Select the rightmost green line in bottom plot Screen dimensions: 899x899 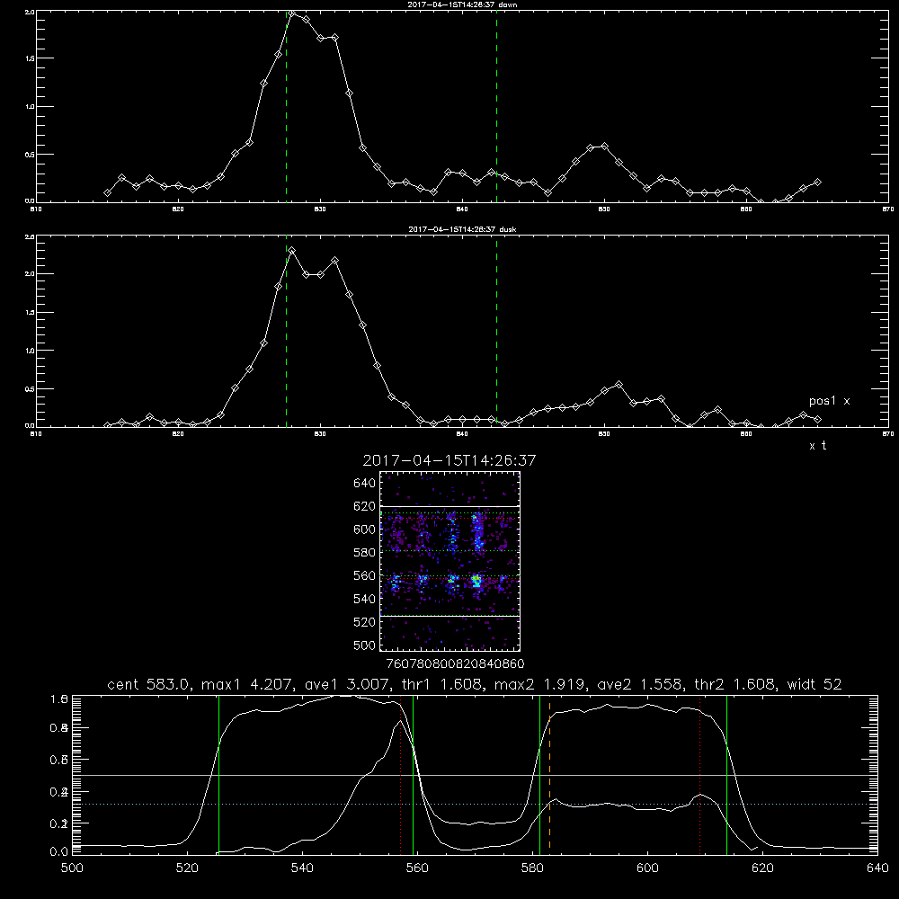[726, 774]
